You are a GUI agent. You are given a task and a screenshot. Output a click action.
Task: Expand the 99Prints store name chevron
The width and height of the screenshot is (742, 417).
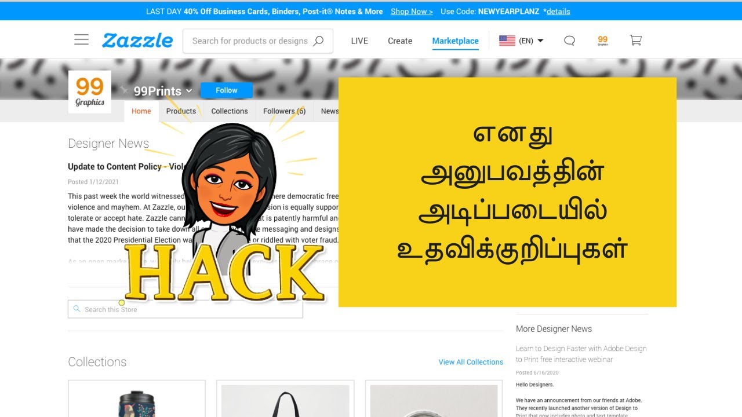pos(189,92)
